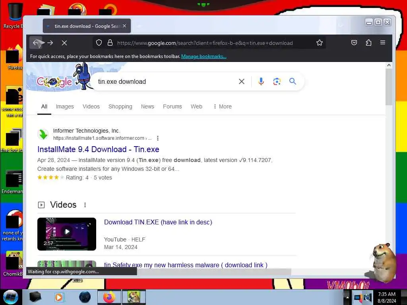Show hidden tray icons arrow

[347, 297]
